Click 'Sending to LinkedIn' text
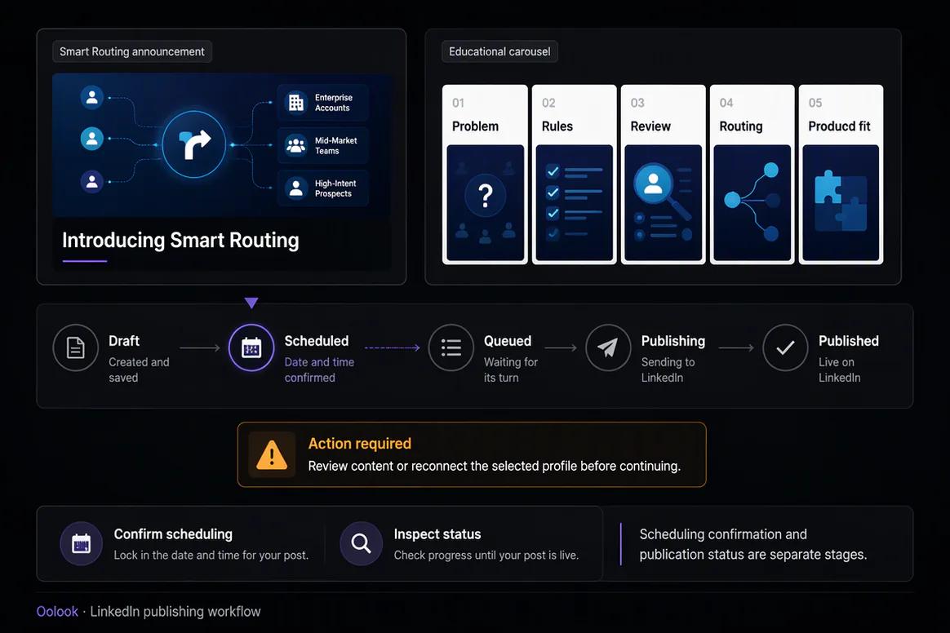 pos(668,370)
